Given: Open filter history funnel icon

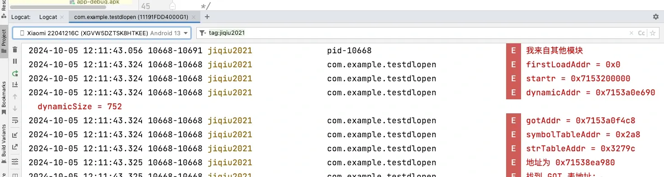Looking at the screenshot, I should point(203,33).
